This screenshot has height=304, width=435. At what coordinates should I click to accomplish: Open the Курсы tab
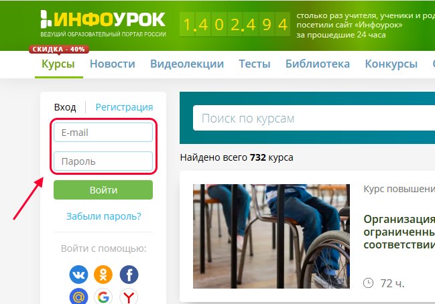click(x=58, y=64)
